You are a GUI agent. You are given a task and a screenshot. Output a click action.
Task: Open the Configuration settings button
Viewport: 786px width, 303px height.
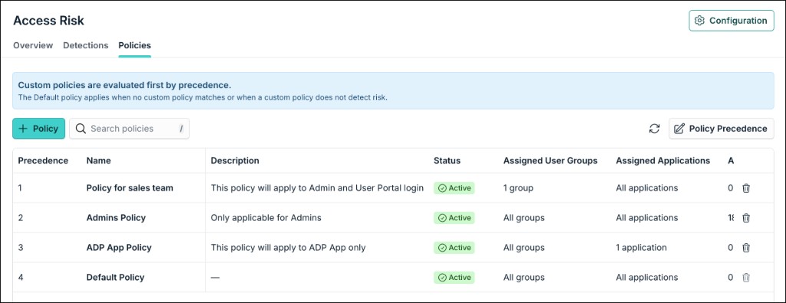point(732,21)
